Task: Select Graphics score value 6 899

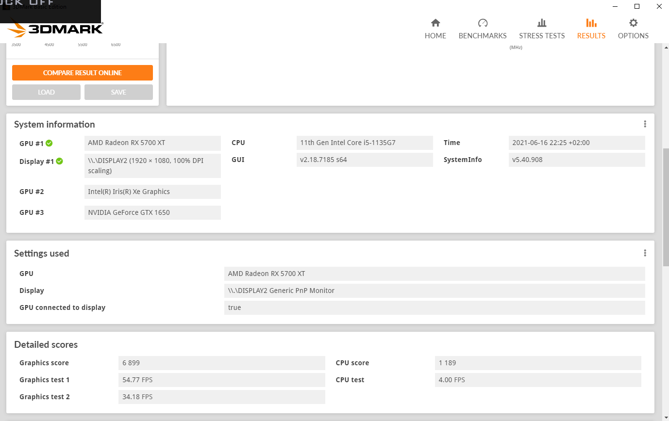Action: click(x=222, y=363)
